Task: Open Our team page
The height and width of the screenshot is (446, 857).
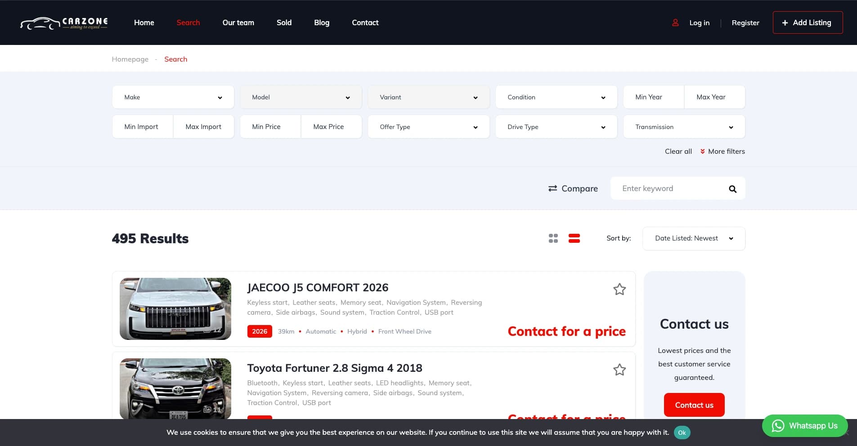Action: pyautogui.click(x=238, y=22)
